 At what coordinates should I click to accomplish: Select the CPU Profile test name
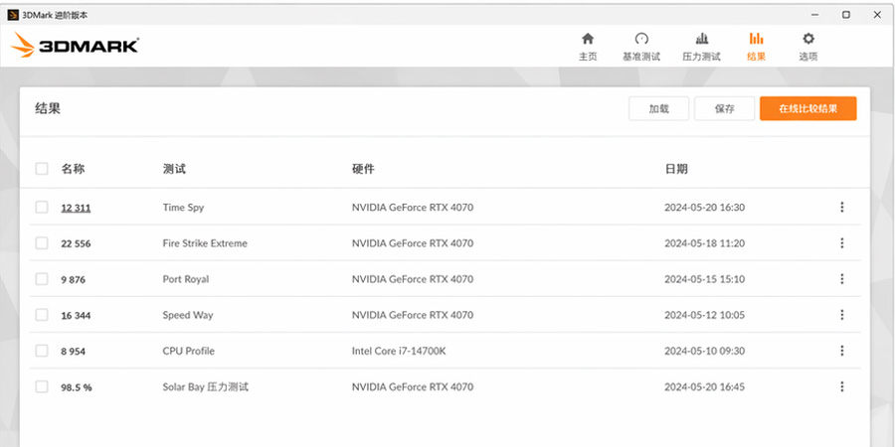click(188, 352)
